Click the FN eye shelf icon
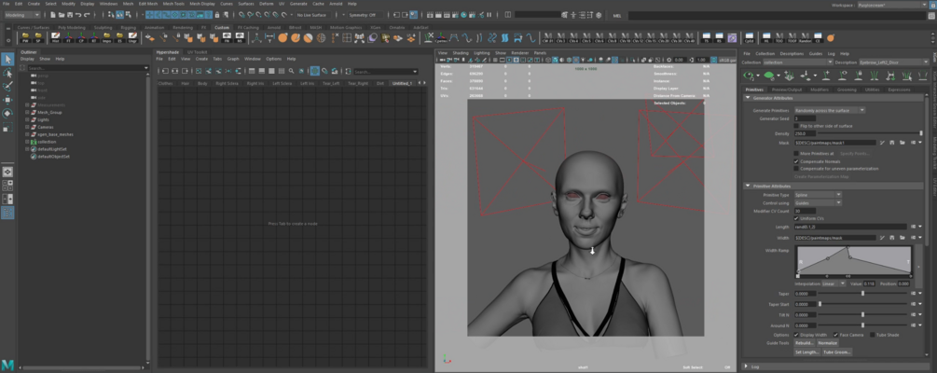This screenshot has height=373, width=937. click(x=227, y=37)
